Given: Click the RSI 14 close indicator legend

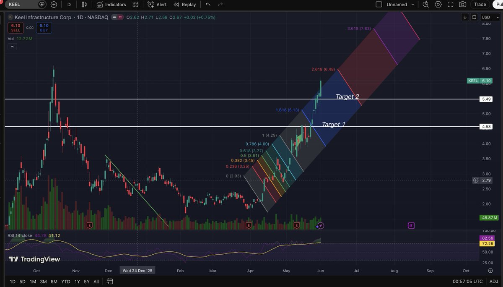Looking at the screenshot, I should [x=20, y=235].
